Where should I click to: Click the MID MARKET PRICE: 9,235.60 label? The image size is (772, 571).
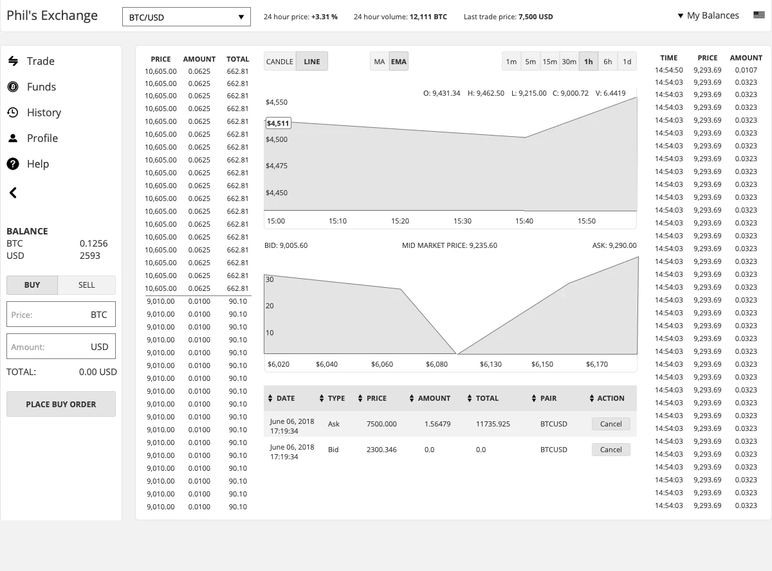point(450,245)
